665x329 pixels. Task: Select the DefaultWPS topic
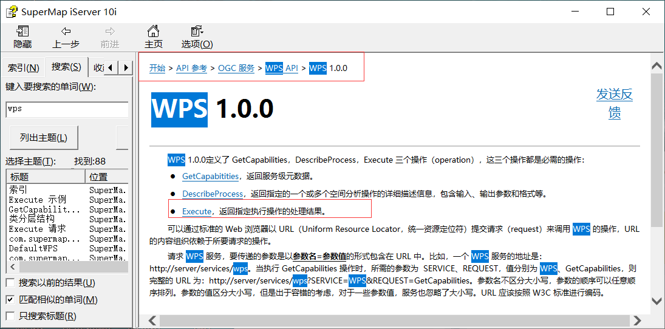33,248
